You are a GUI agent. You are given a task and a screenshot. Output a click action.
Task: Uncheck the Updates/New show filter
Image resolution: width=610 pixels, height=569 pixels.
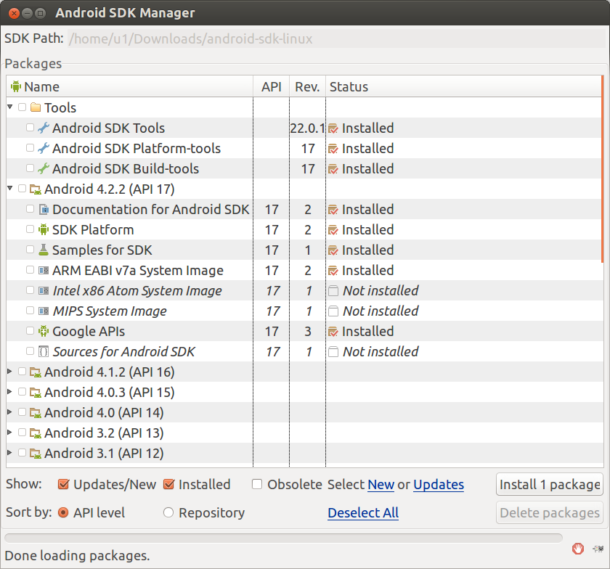click(63, 484)
